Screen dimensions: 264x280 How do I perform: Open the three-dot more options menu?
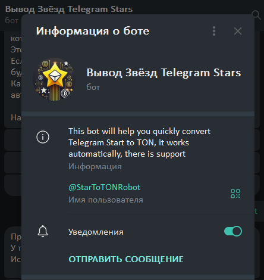[x=214, y=31]
